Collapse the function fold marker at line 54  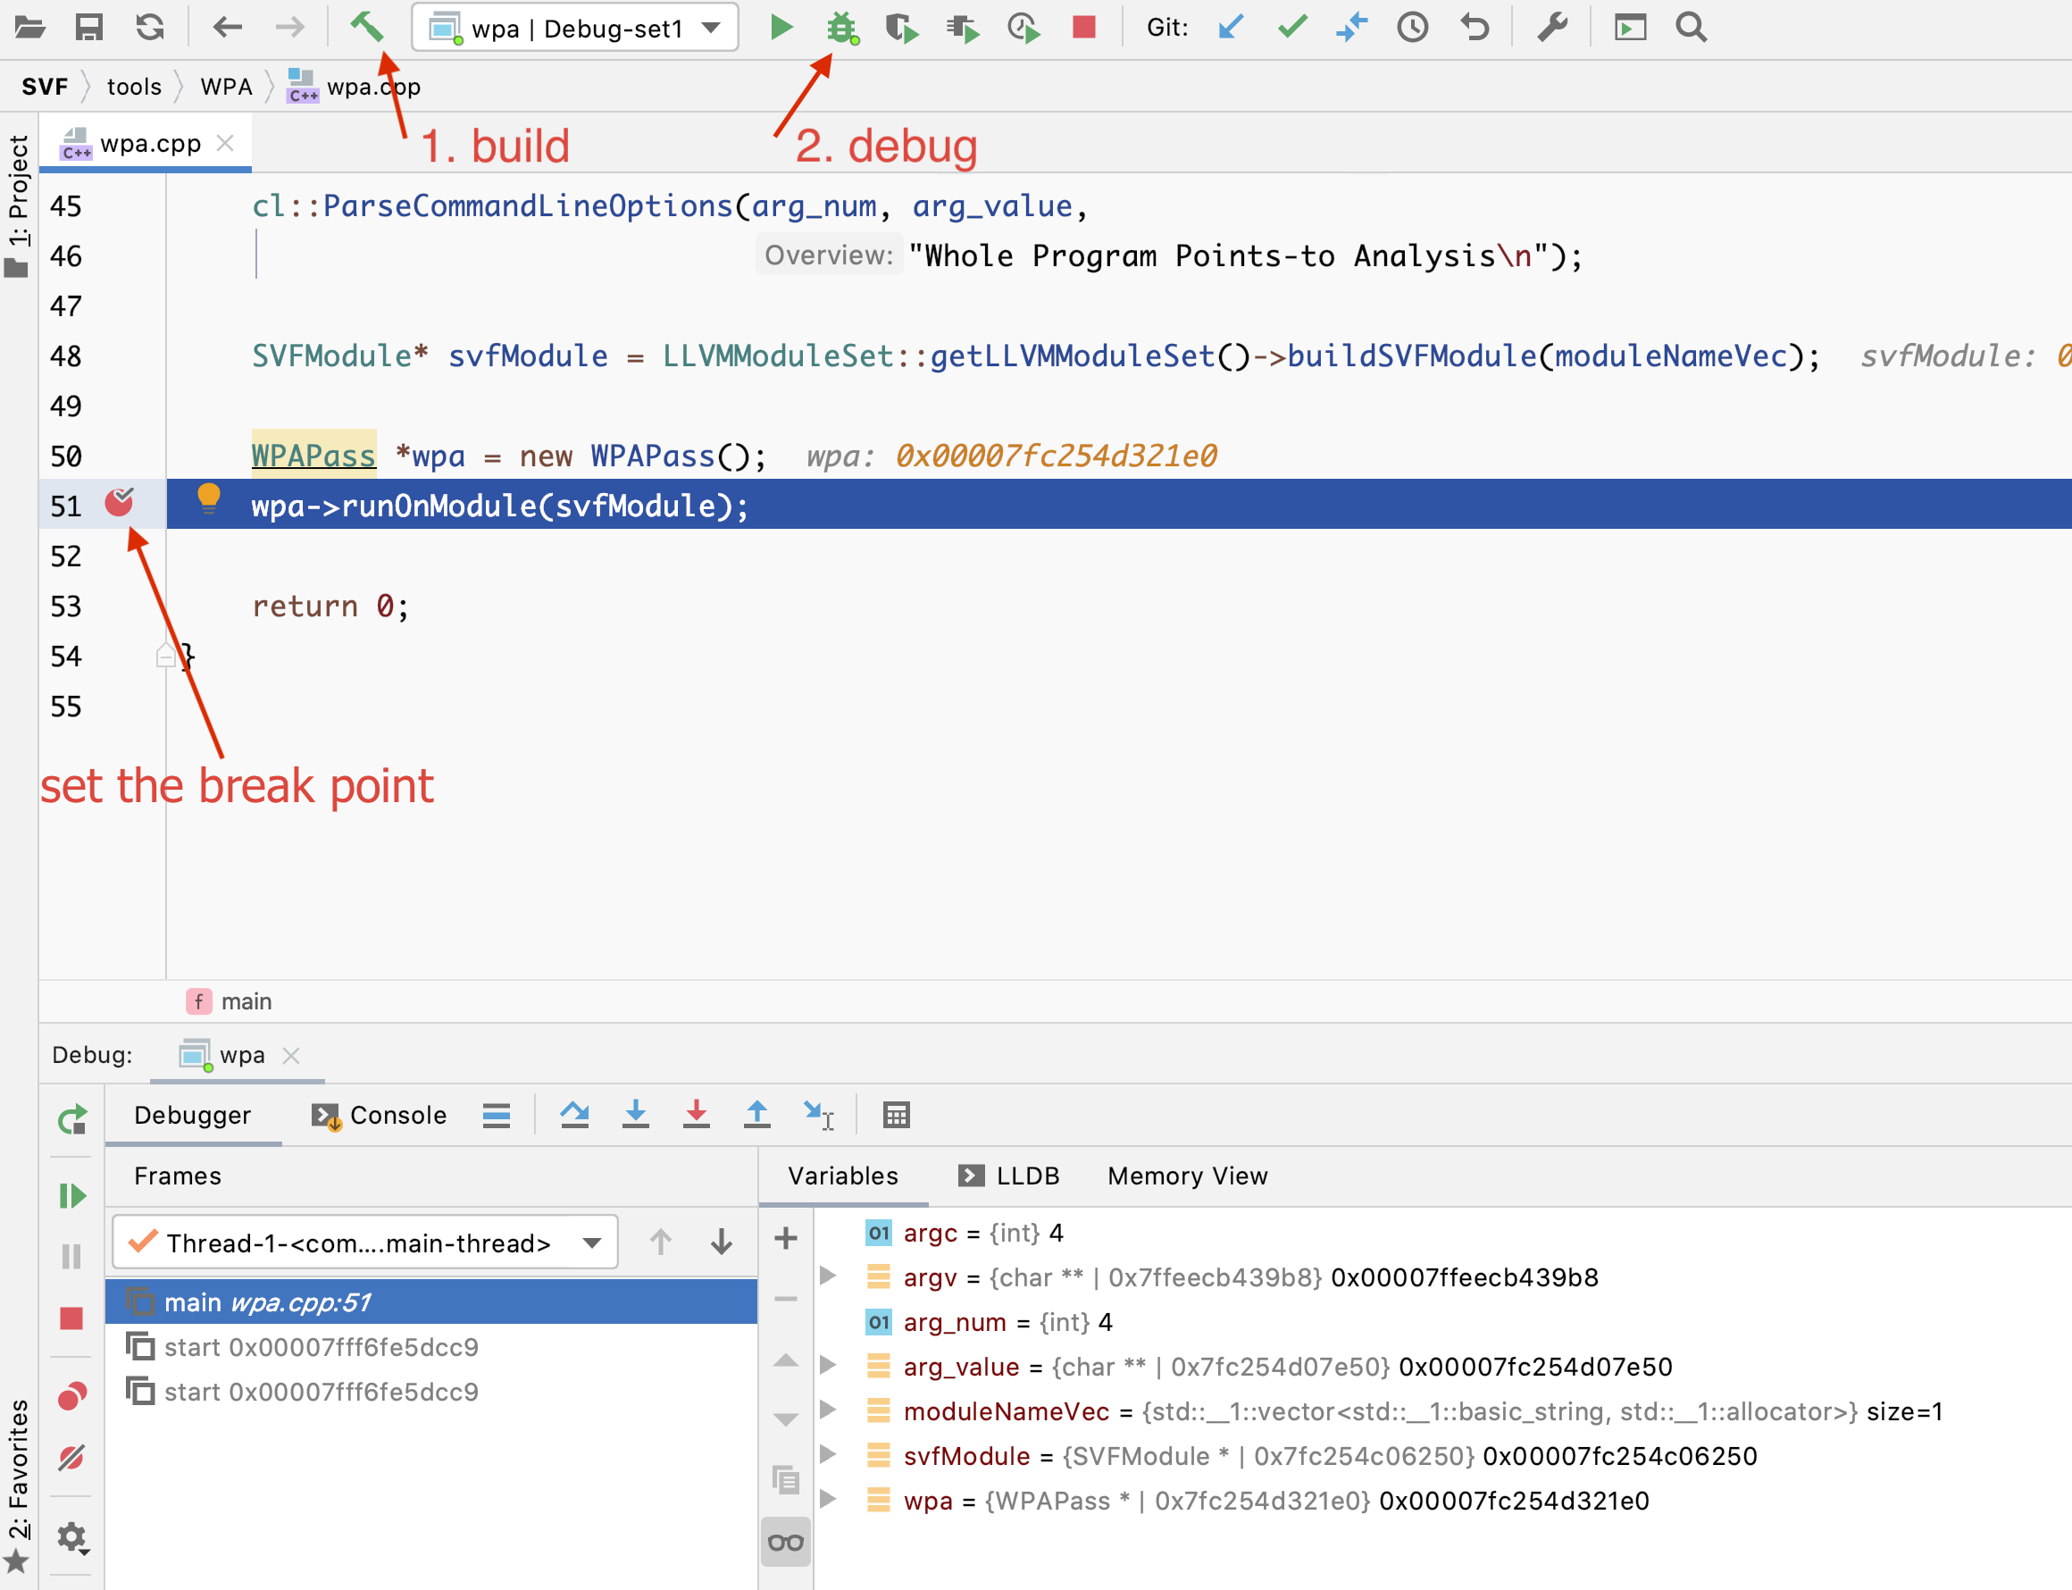click(165, 656)
